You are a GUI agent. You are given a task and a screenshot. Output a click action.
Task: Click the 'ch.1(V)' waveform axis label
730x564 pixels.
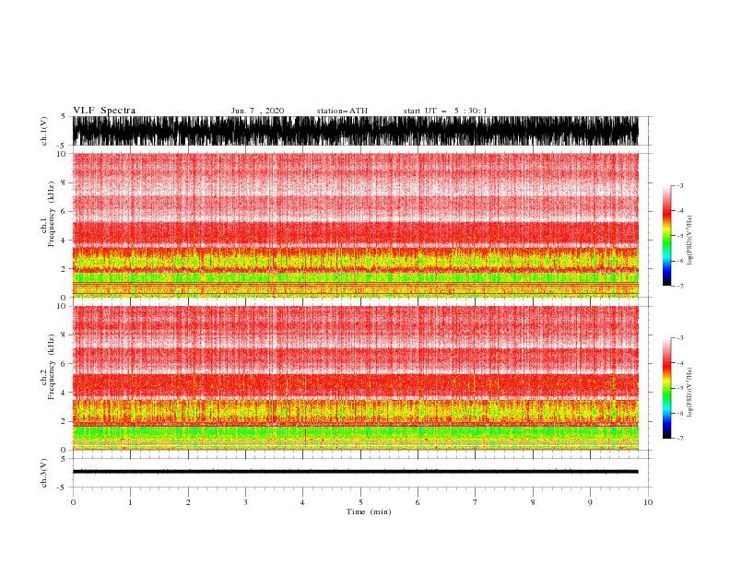(44, 131)
